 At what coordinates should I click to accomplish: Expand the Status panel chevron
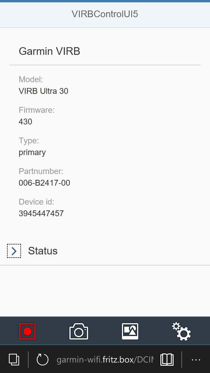coord(14,251)
